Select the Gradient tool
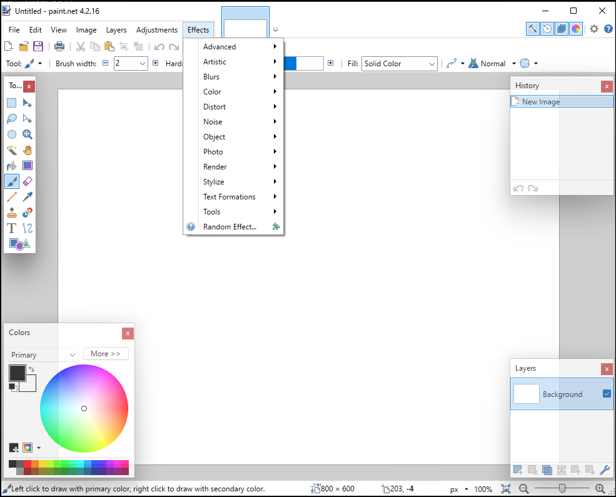 tap(28, 166)
